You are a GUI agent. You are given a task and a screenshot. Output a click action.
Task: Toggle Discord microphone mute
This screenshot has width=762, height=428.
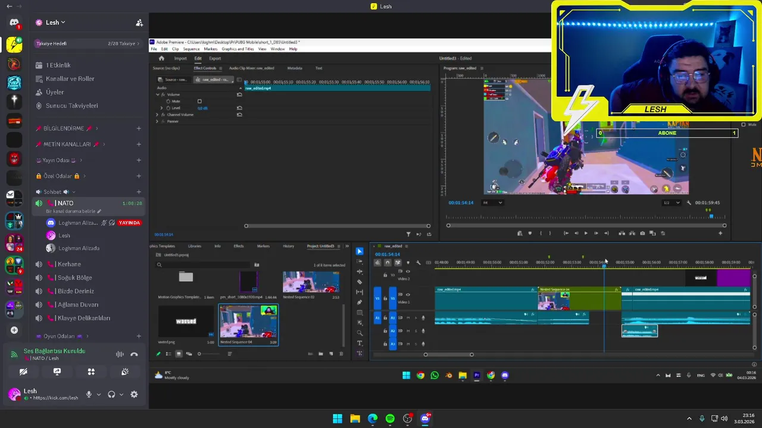[x=89, y=394]
